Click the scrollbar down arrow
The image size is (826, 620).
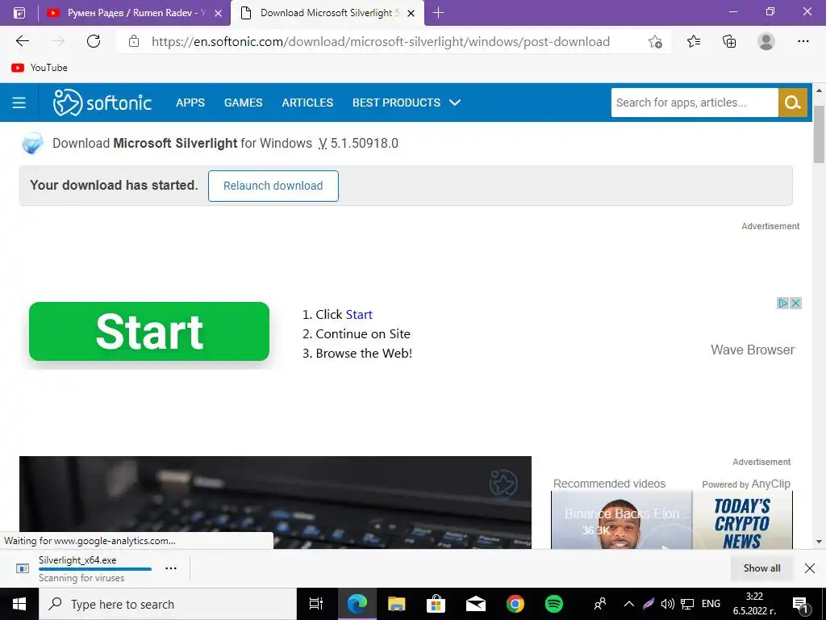819,542
